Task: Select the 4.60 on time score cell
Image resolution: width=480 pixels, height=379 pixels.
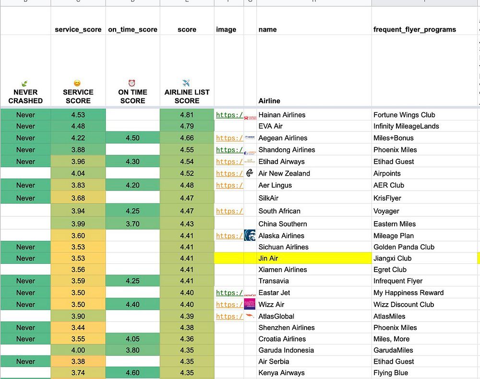Action: pyautogui.click(x=132, y=373)
